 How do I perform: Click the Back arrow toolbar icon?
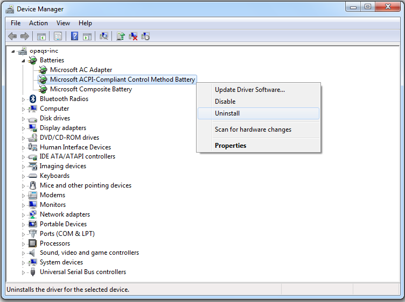click(x=12, y=37)
